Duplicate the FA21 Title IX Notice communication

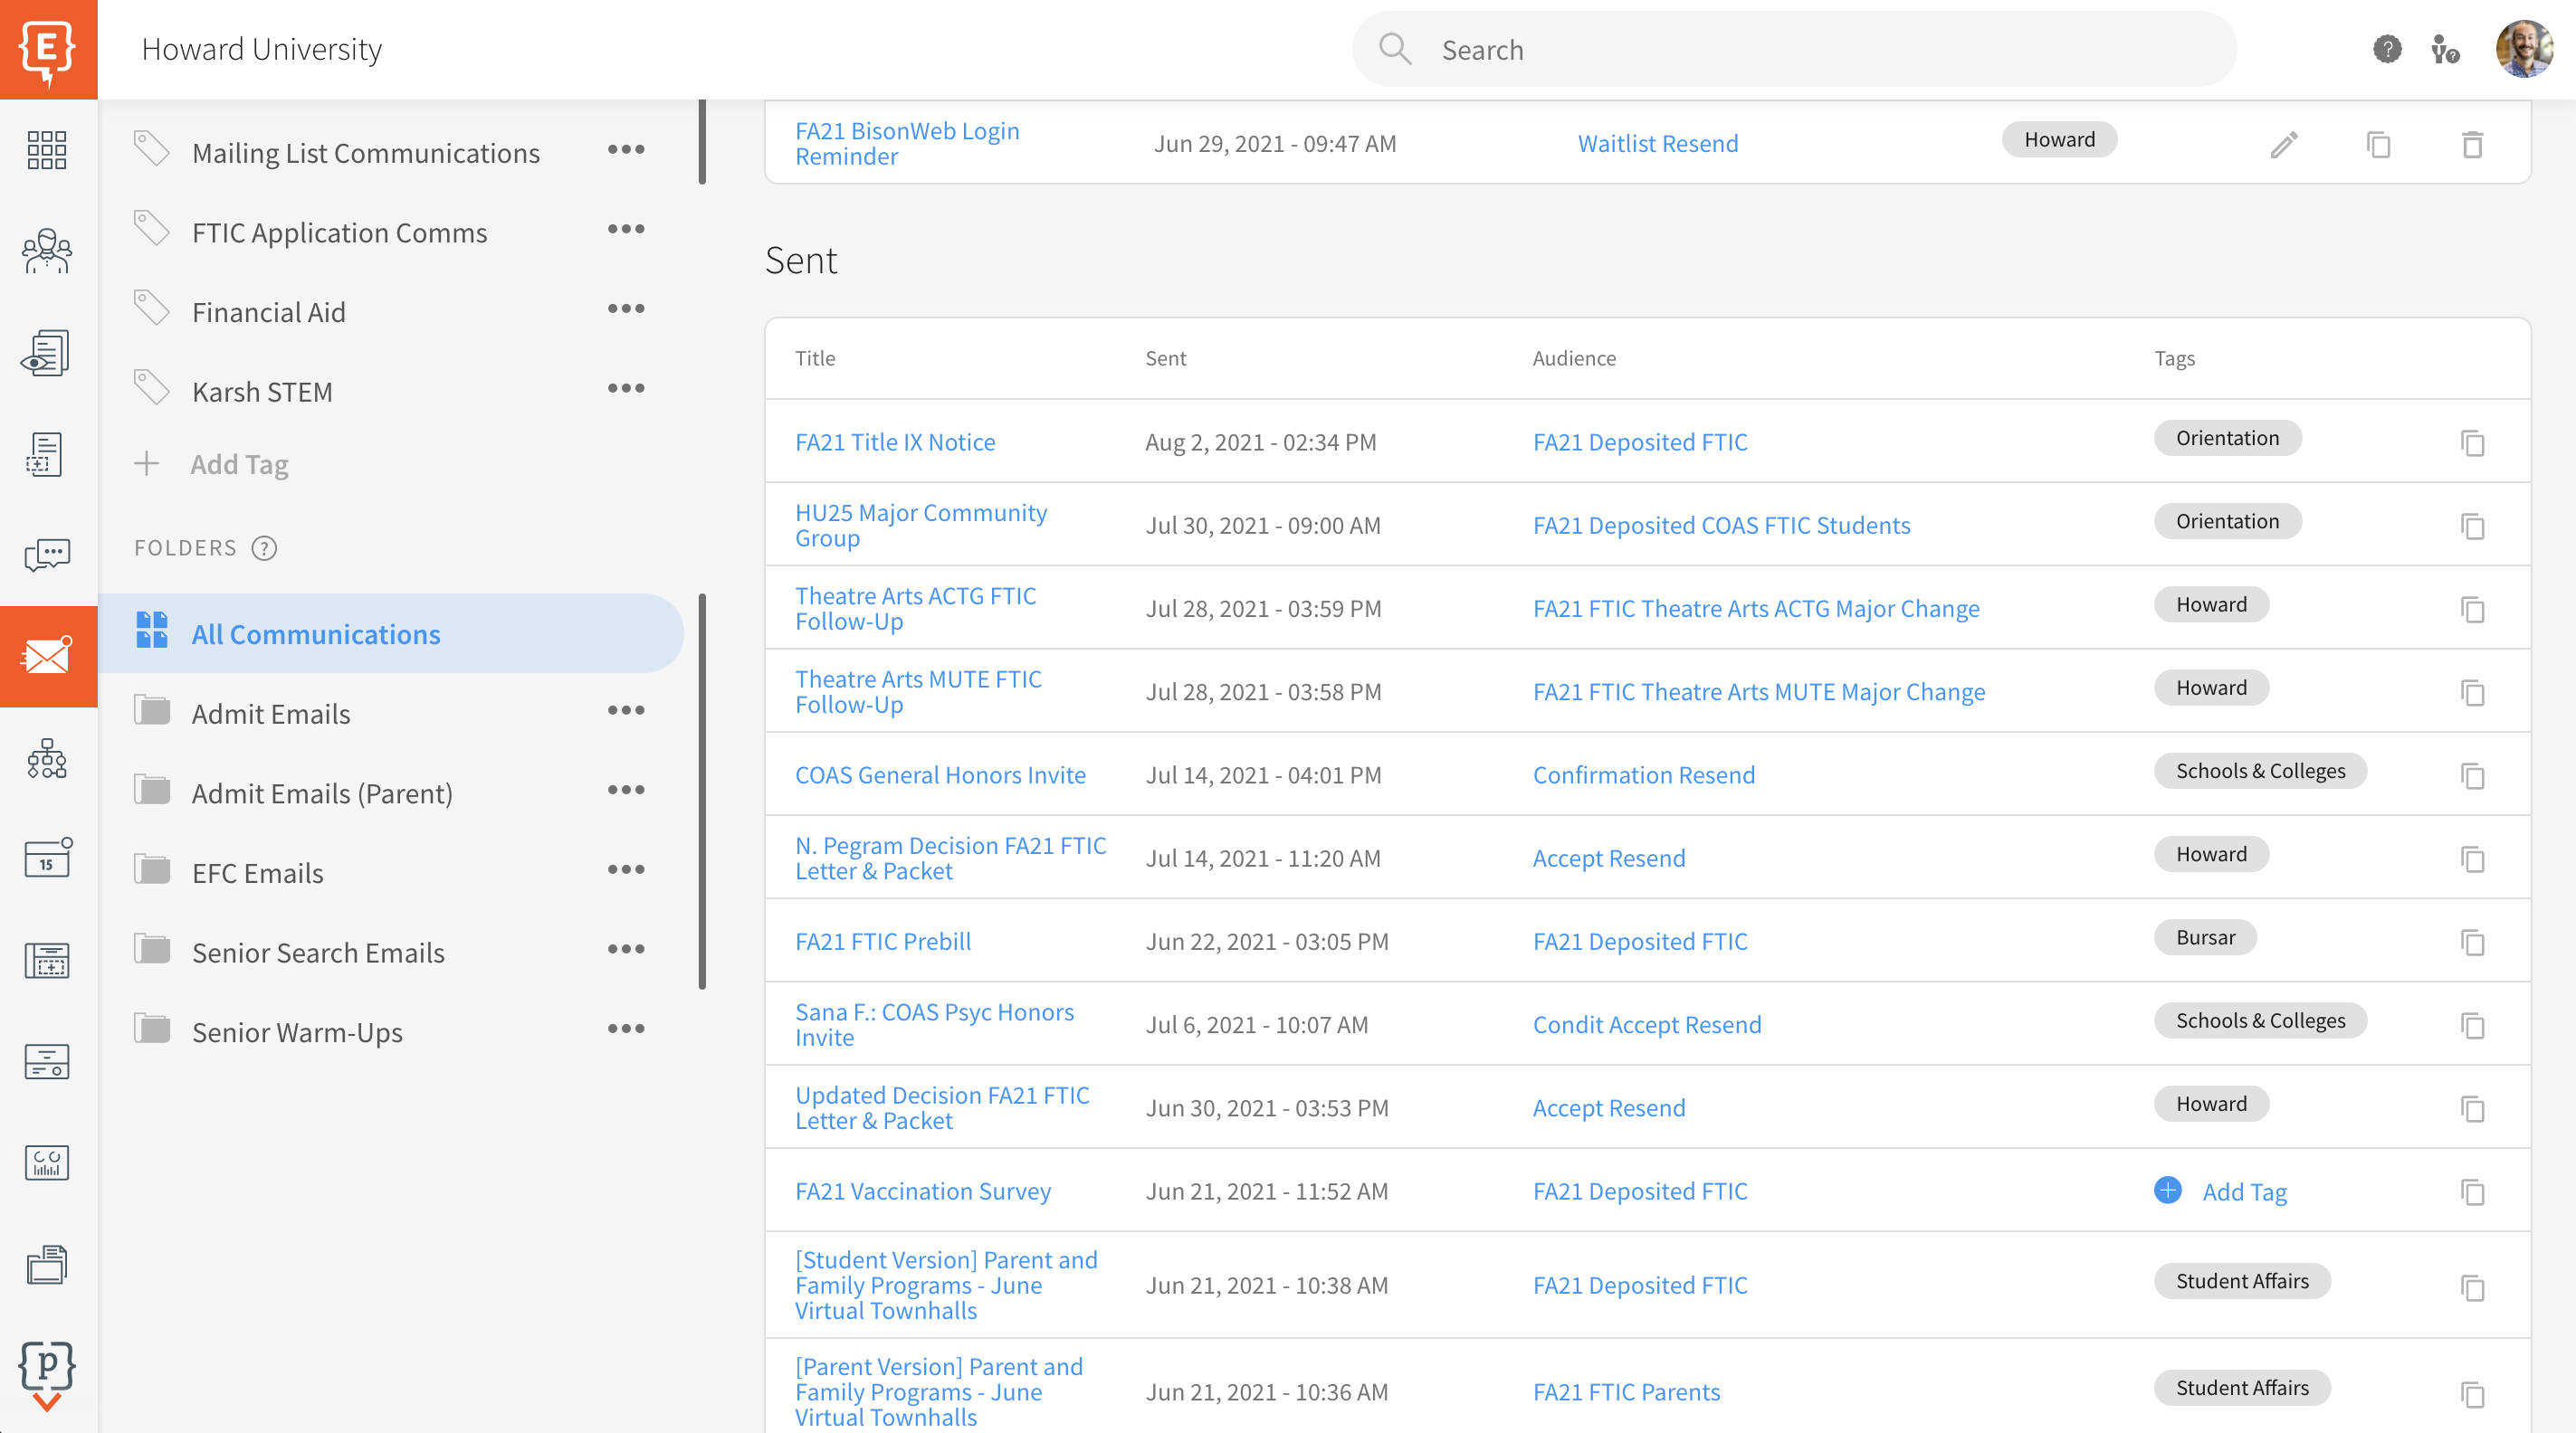tap(2473, 443)
